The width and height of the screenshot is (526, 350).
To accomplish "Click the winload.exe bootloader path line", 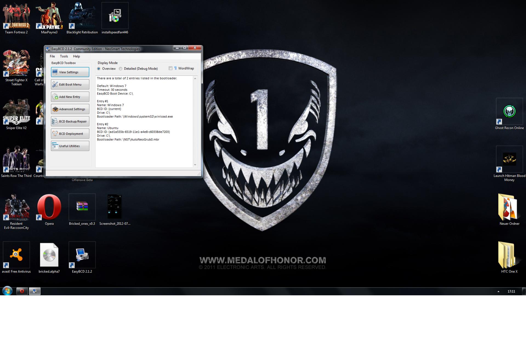I will point(135,117).
